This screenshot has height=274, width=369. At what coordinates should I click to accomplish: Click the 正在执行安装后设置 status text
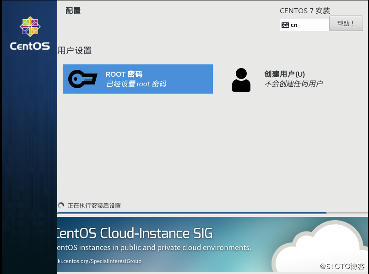pos(94,205)
